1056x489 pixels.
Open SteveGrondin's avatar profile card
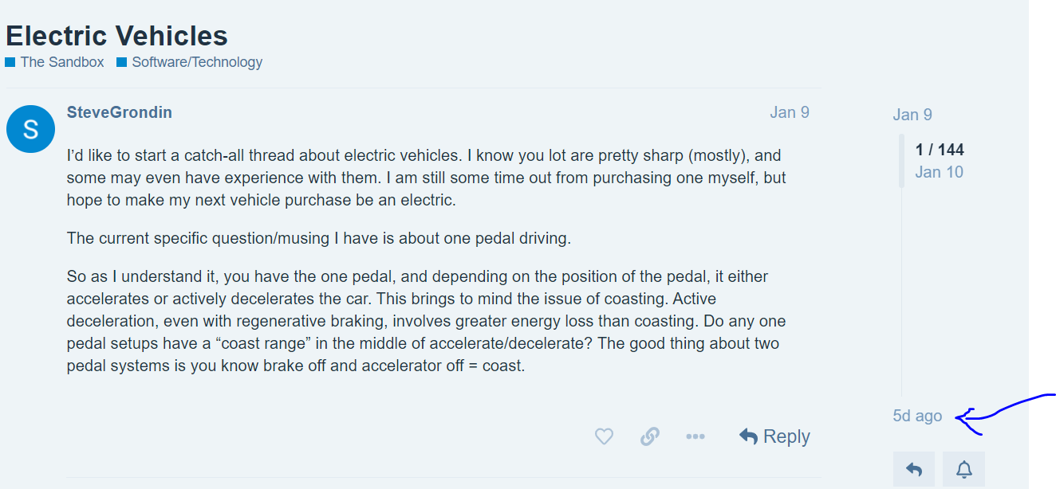pos(30,128)
